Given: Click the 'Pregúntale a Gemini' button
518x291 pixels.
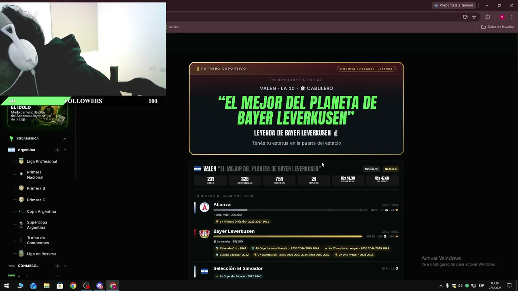Looking at the screenshot, I should pyautogui.click(x=454, y=5).
